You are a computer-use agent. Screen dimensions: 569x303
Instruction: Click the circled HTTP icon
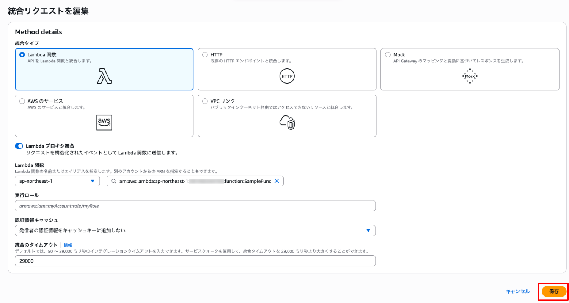click(287, 76)
